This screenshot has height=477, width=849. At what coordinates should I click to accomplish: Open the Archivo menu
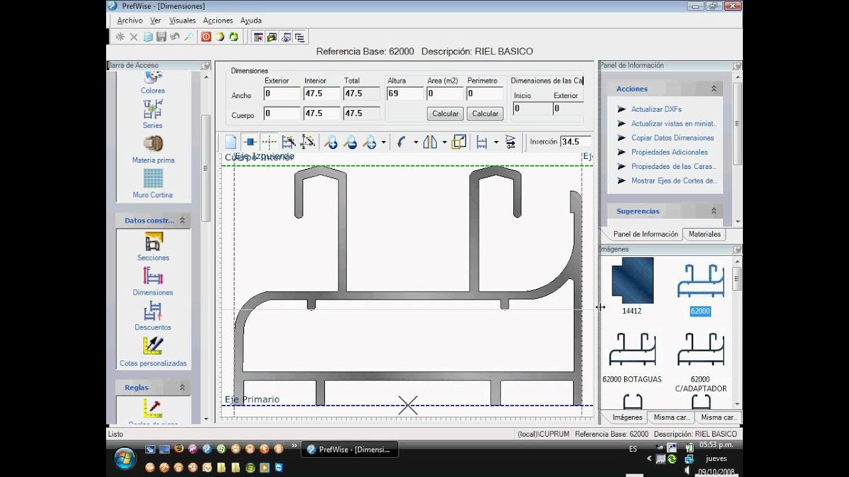(x=130, y=21)
